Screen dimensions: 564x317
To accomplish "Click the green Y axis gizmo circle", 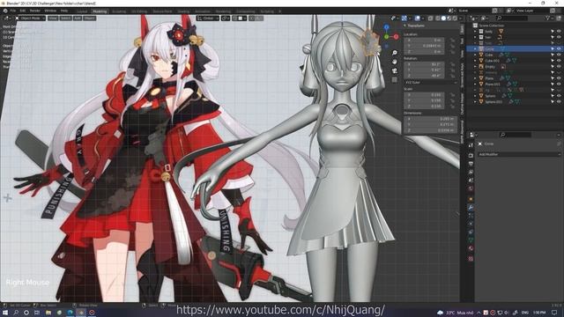I will tap(386, 37).
